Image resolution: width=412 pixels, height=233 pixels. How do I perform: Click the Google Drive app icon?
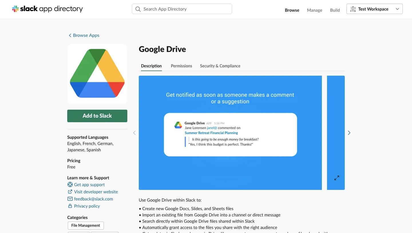[97, 73]
